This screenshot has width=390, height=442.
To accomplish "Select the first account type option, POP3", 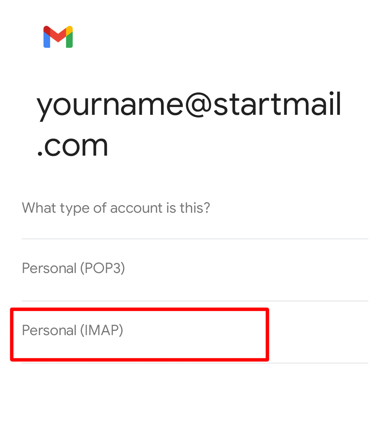I will pyautogui.click(x=73, y=268).
